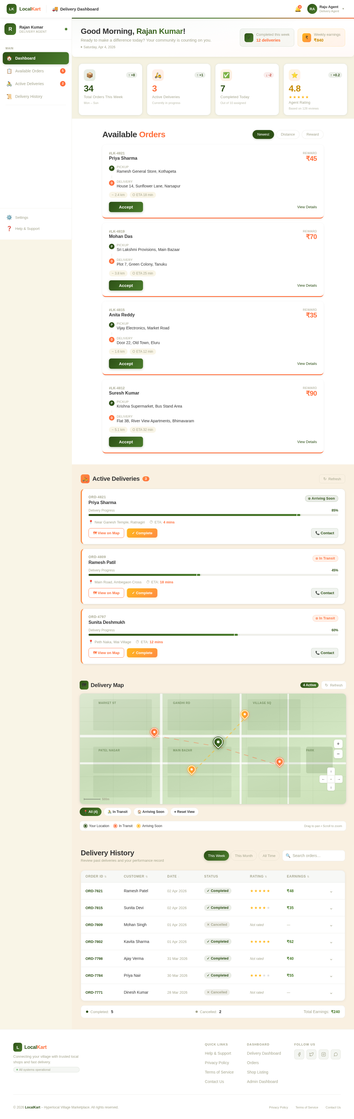The width and height of the screenshot is (354, 1119).
Task: Open Help & Support question icon
Action: [9, 228]
